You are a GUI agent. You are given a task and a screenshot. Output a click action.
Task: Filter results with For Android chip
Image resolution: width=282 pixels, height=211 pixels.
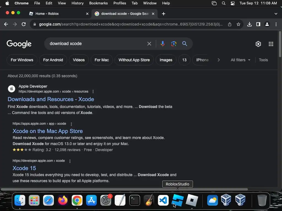pos(53,60)
